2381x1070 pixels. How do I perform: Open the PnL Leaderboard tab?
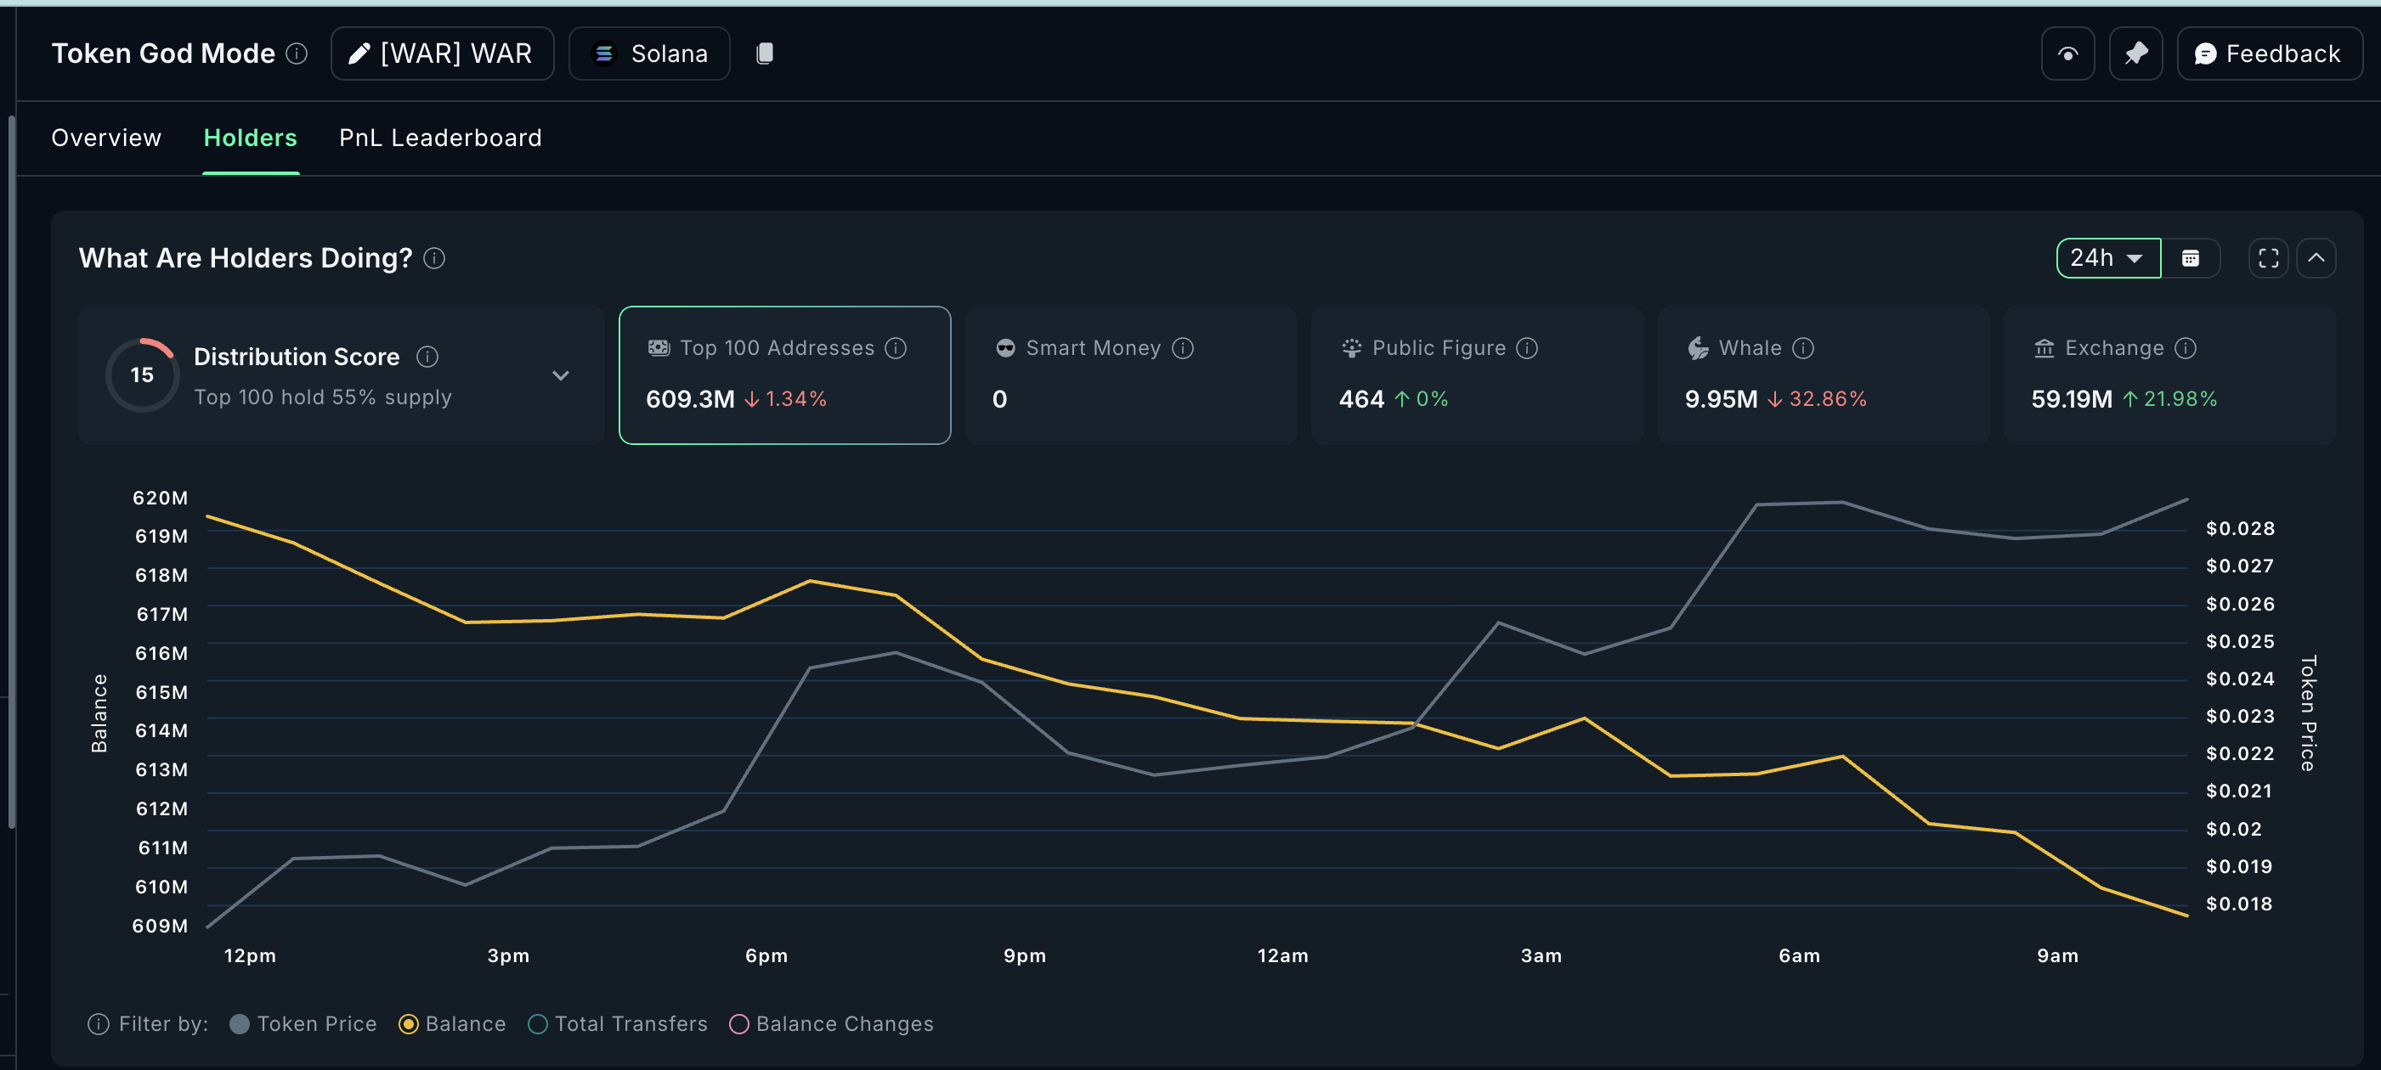click(x=440, y=138)
